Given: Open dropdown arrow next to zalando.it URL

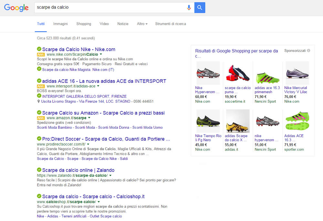Looking at the screenshot, I should [x=110, y=176].
